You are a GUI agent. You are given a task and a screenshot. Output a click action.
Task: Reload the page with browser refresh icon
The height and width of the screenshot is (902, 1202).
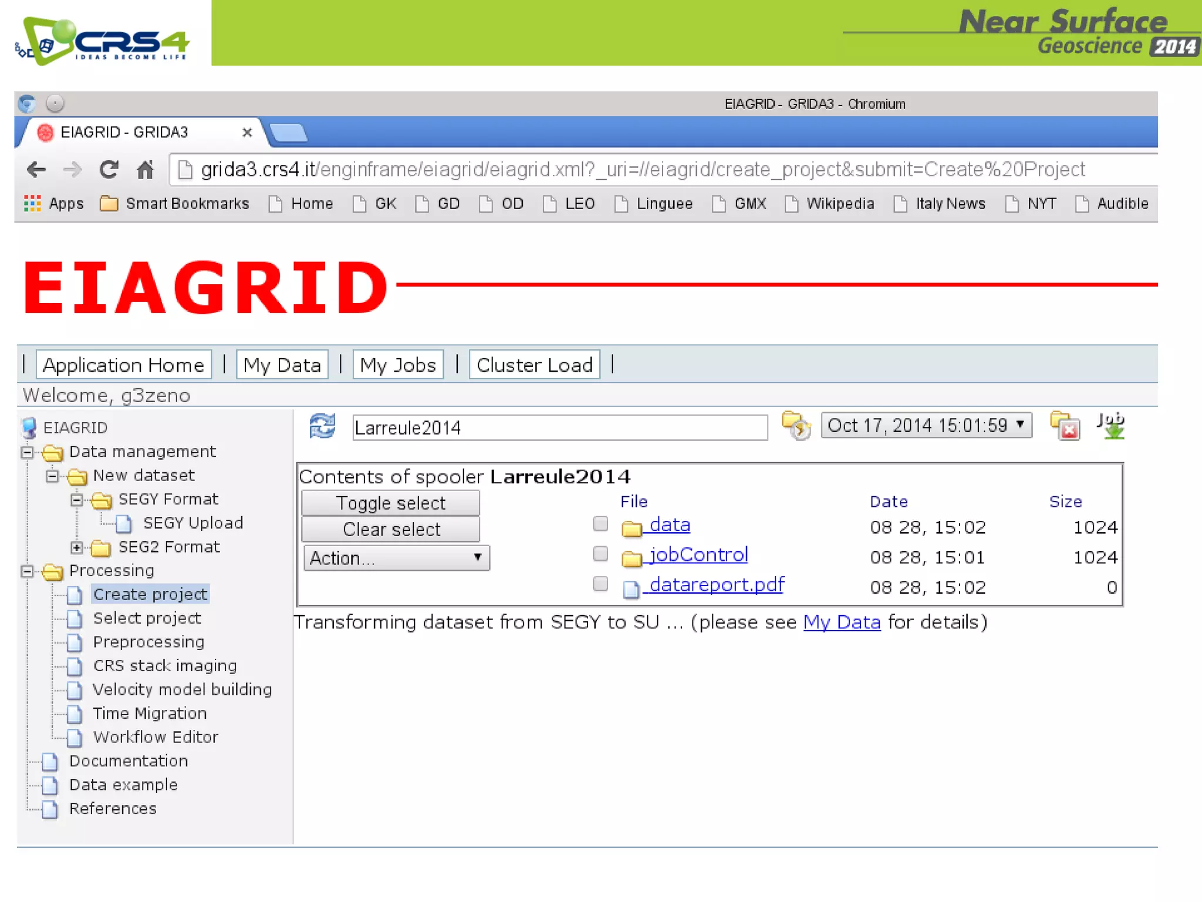pyautogui.click(x=109, y=170)
